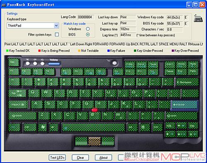Screen dimensions: 207x163
Task: Click the ThinkPad keyboard type combo box
Action: (x=33, y=26)
